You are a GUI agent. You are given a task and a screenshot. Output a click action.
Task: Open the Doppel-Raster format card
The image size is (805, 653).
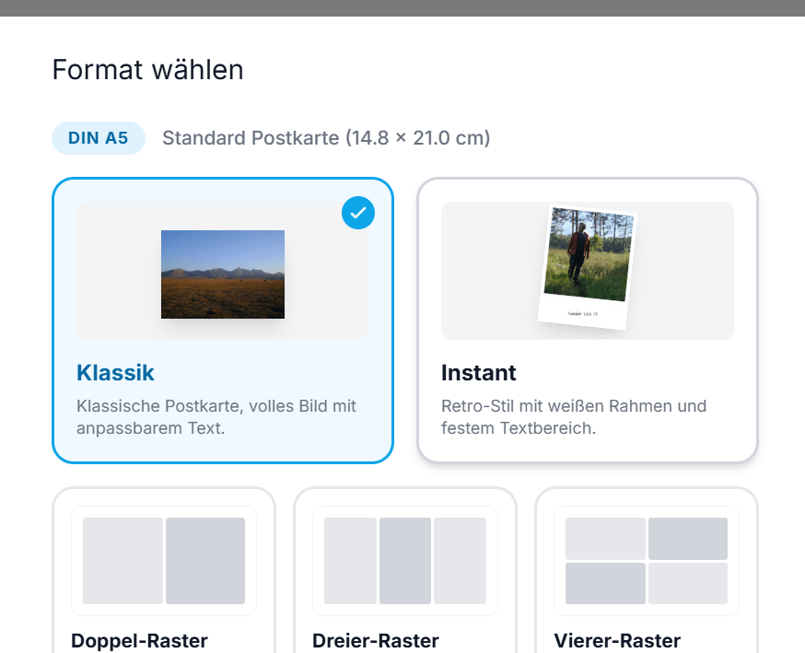click(x=163, y=571)
